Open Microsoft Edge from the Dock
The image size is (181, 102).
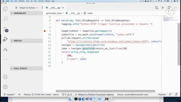pyautogui.click(x=83, y=99)
